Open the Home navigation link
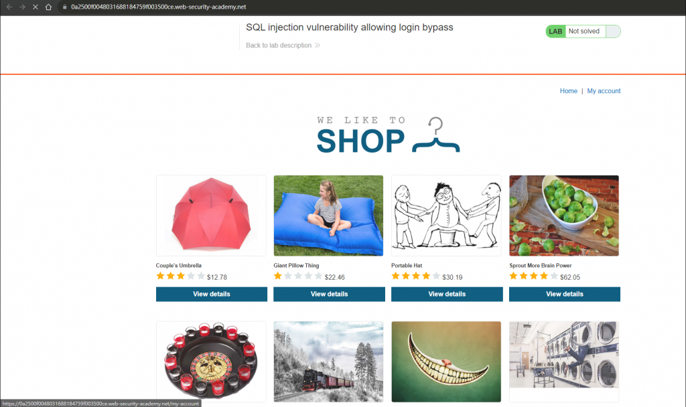The width and height of the screenshot is (686, 407). 568,91
